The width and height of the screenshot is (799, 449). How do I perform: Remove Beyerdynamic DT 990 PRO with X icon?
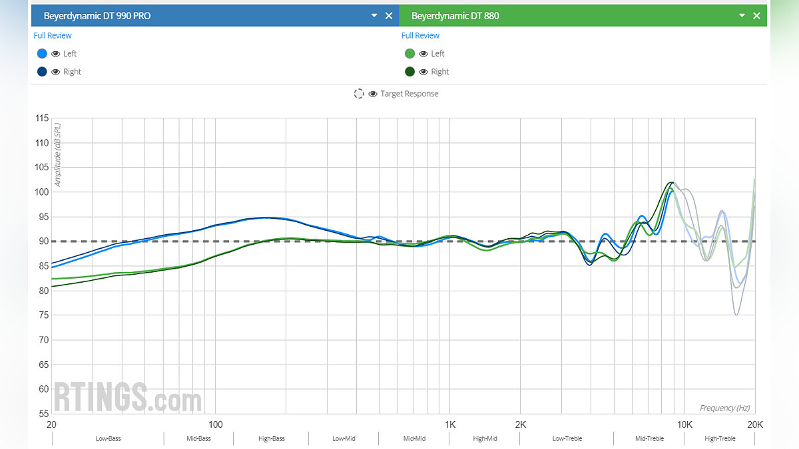coord(389,16)
